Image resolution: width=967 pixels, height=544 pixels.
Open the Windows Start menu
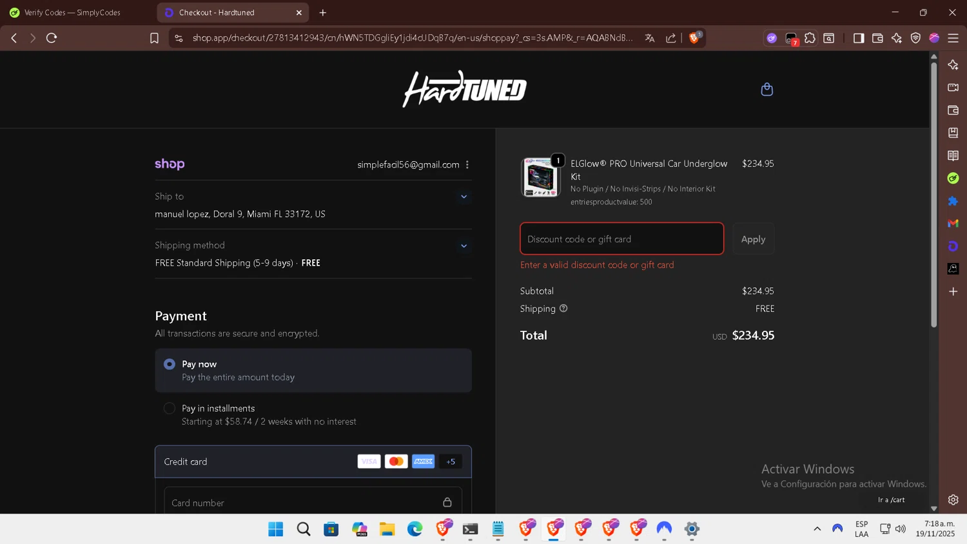276,529
